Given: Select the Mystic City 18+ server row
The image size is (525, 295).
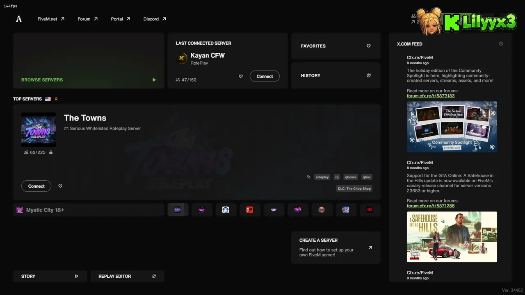Looking at the screenshot, I should pos(89,210).
